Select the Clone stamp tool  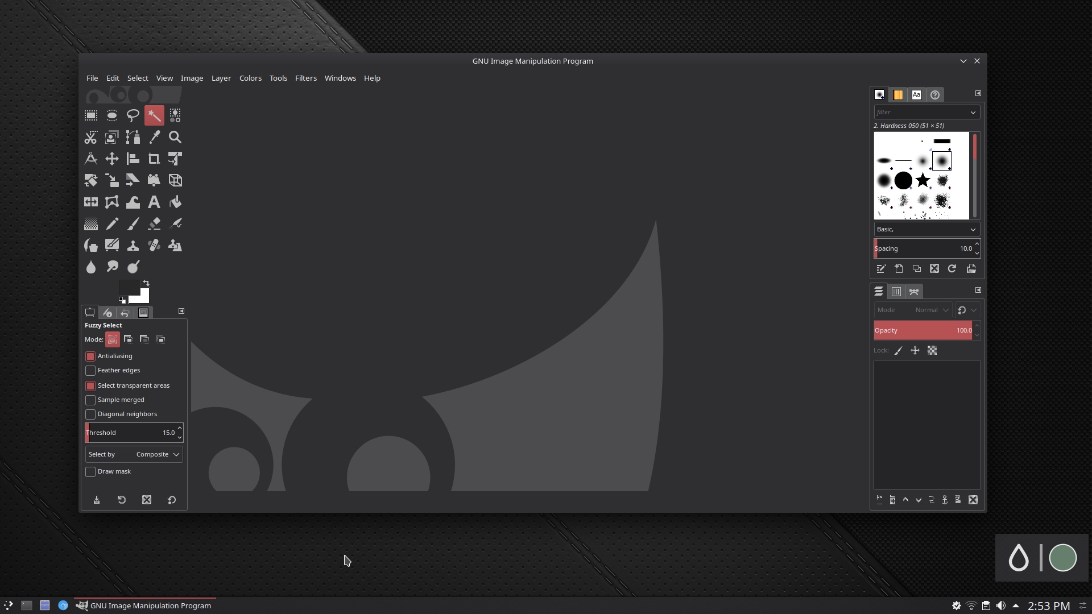133,245
